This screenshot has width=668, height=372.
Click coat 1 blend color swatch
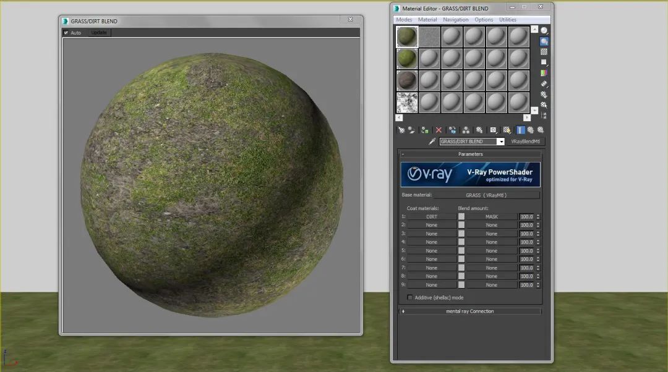(461, 217)
